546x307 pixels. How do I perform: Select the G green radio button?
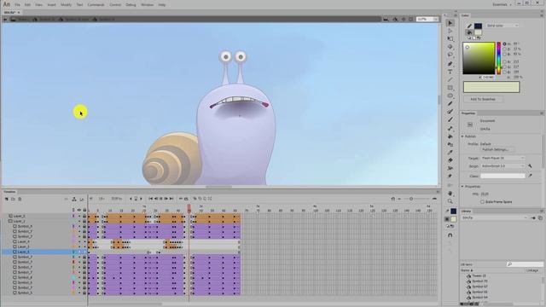(504, 67)
